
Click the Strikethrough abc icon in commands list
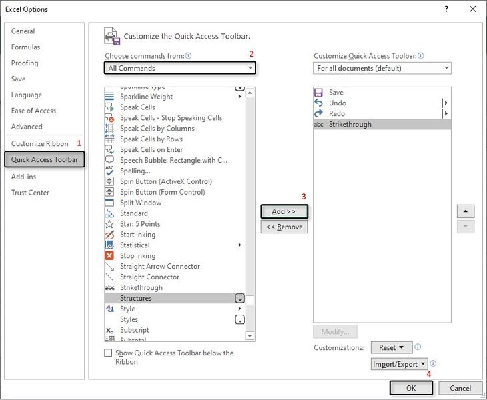pos(109,287)
